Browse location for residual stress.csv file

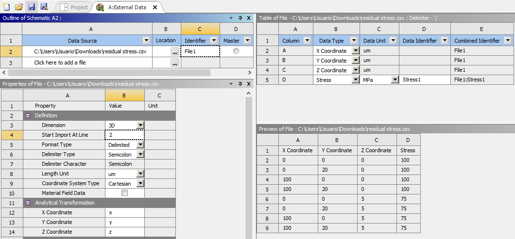175,51
